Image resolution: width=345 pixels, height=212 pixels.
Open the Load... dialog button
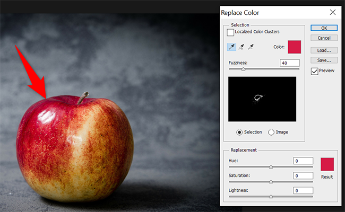click(324, 50)
